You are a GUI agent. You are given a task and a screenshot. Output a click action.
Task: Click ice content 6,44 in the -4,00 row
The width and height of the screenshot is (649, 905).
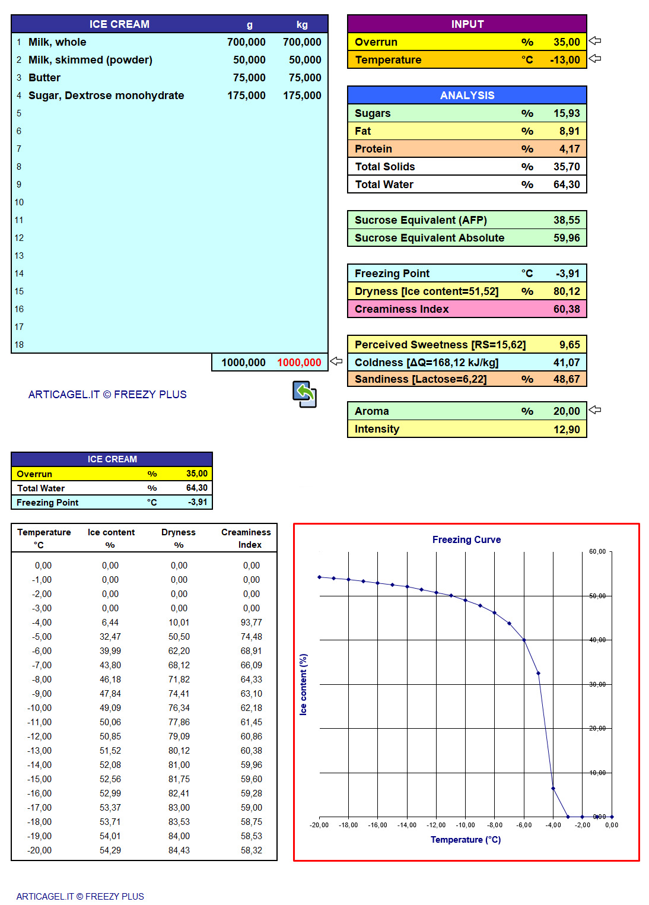pos(110,623)
